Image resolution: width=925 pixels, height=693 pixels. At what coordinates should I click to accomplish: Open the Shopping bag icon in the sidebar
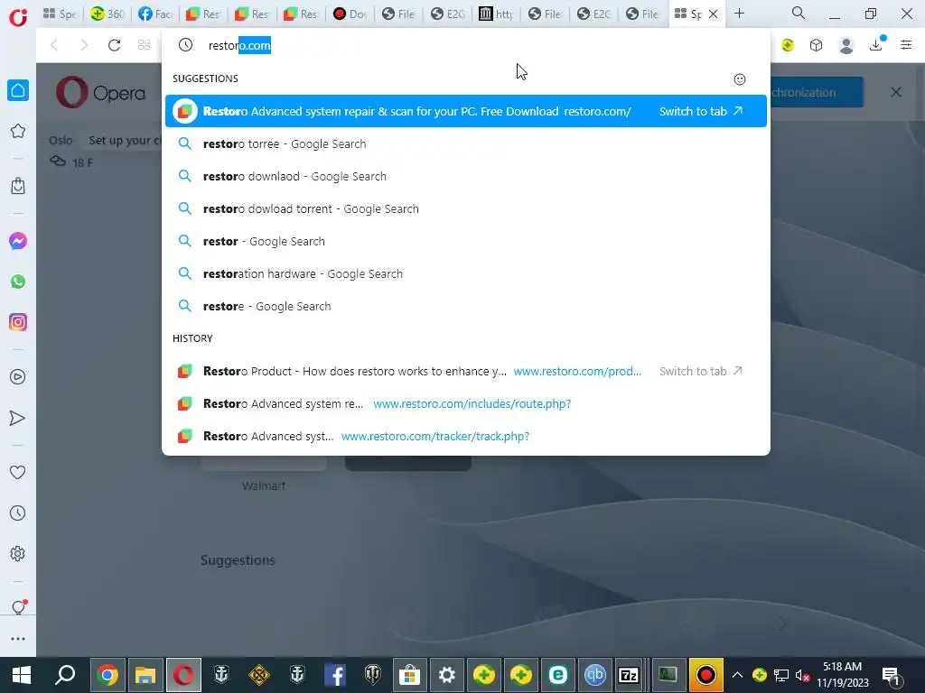click(18, 186)
